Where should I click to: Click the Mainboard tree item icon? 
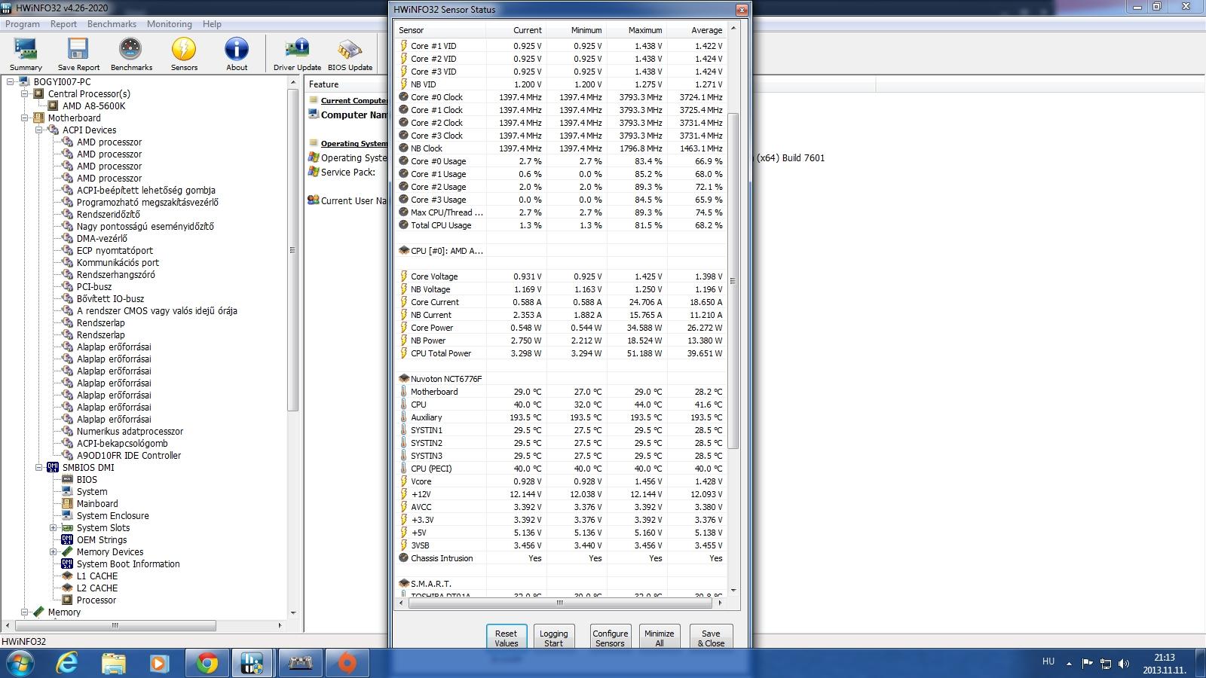pyautogui.click(x=68, y=504)
